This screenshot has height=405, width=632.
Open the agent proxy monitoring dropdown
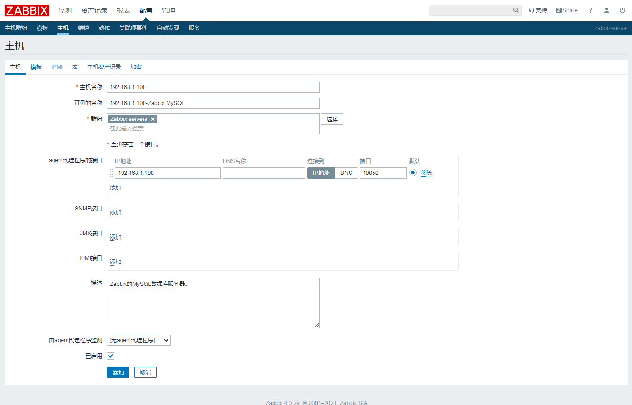(139, 340)
